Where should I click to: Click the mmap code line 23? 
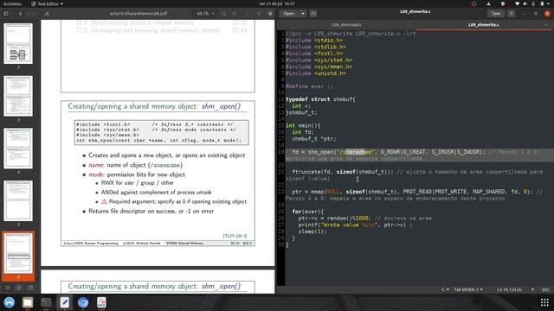click(x=414, y=194)
